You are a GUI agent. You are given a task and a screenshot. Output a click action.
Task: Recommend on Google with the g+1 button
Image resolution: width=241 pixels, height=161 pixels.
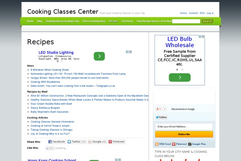tap(159, 109)
